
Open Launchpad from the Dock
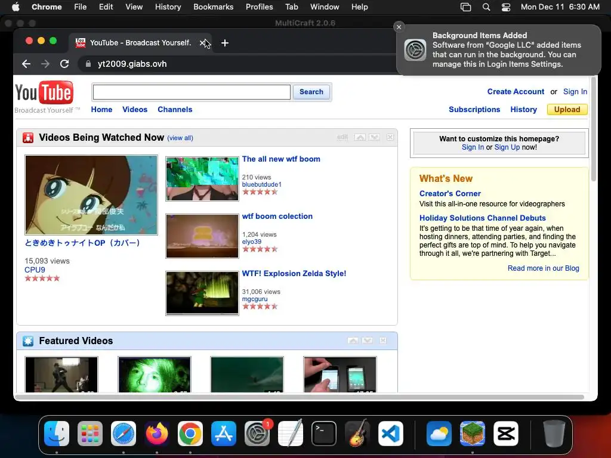point(90,434)
